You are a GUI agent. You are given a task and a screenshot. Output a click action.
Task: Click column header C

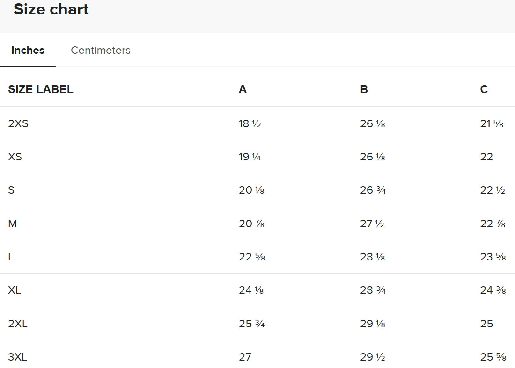click(x=484, y=89)
